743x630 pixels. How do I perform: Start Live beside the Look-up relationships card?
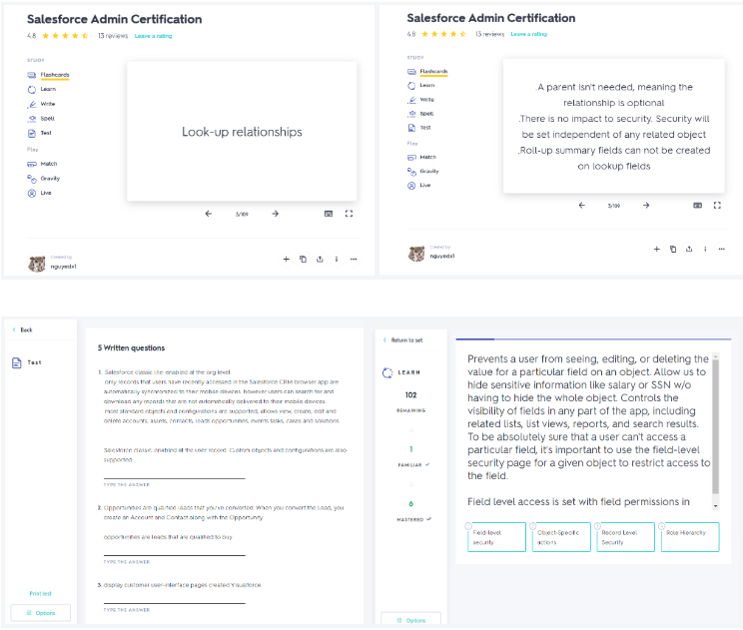(39, 193)
